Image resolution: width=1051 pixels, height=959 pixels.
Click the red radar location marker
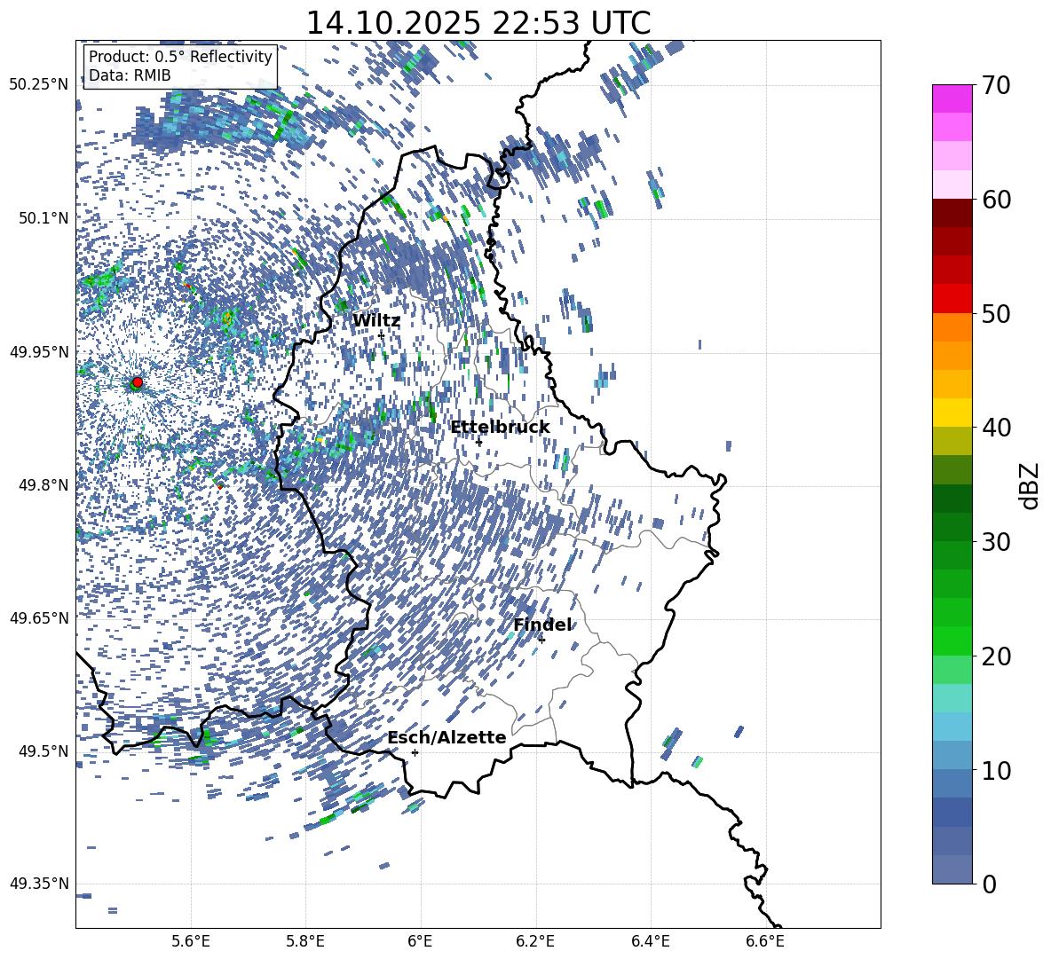point(138,382)
